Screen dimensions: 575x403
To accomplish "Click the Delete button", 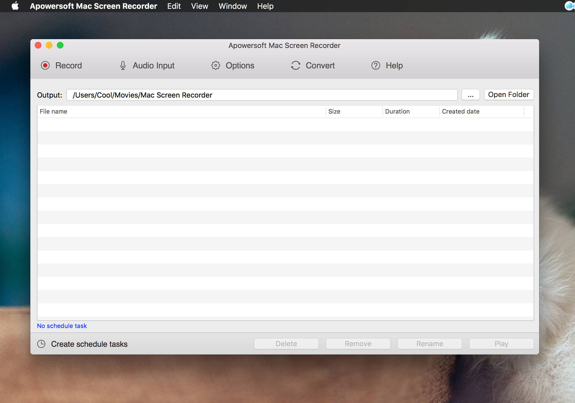I will [x=286, y=344].
